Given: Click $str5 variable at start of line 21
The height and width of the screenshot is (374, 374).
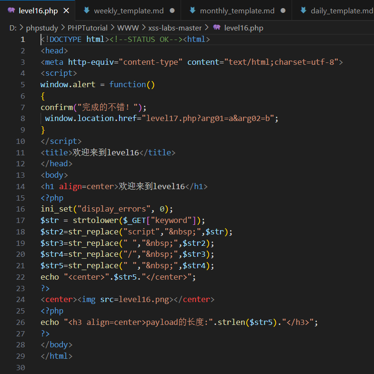Looking at the screenshot, I should click(52, 266).
